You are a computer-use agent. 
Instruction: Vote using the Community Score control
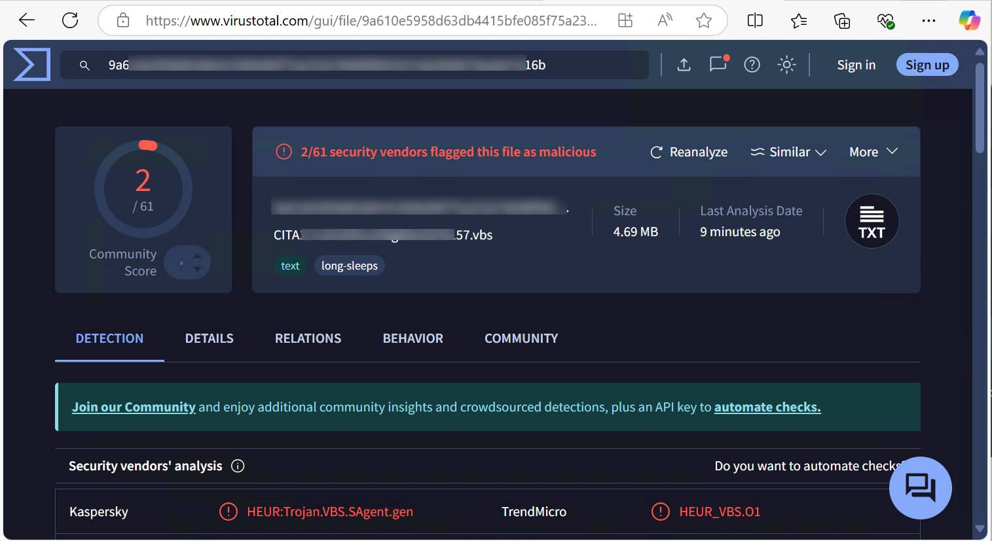coord(187,263)
